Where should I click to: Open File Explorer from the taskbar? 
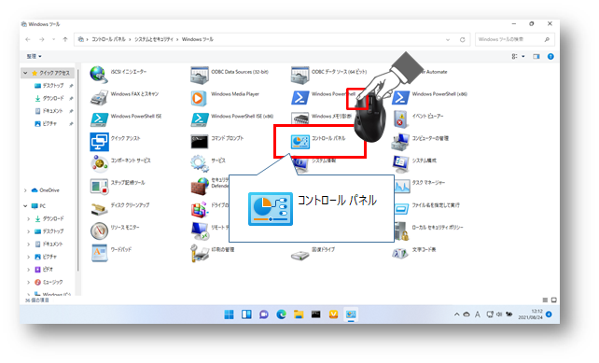pos(299,314)
